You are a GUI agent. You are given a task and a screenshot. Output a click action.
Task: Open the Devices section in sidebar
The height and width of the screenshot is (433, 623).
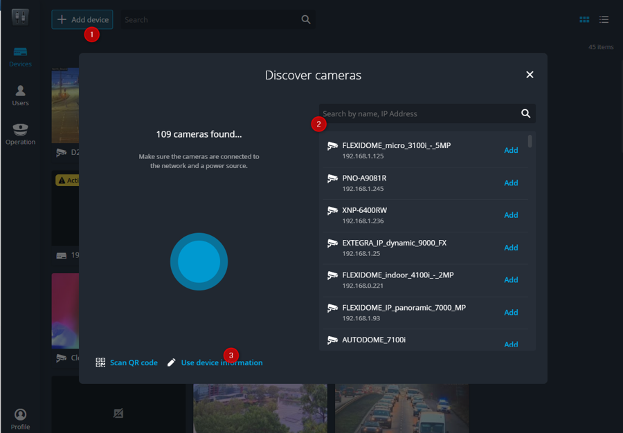[x=20, y=57]
